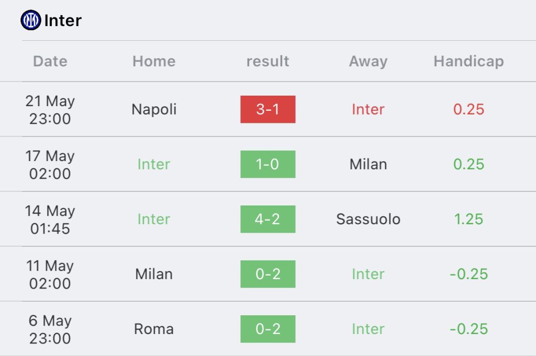This screenshot has width=536, height=356.
Task: Select the 21 May 23:00 match date
Action: tap(50, 110)
